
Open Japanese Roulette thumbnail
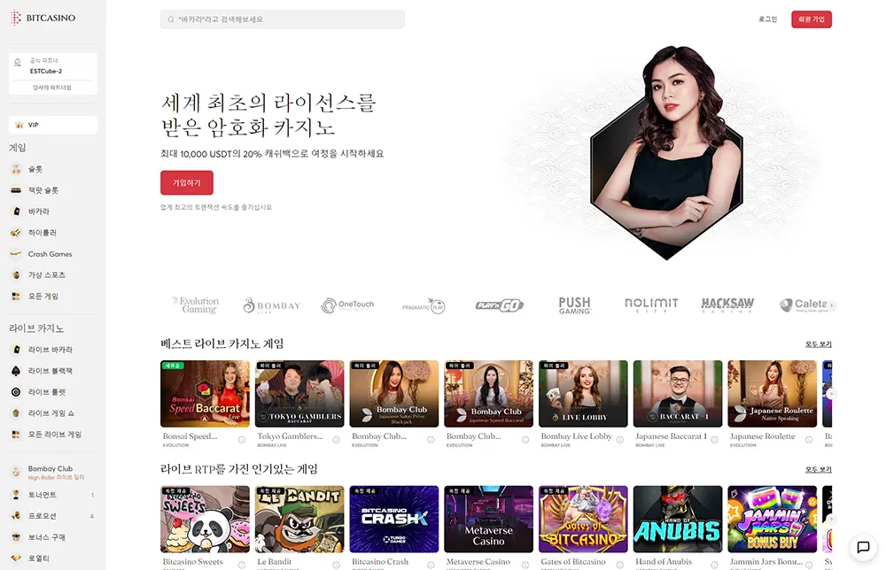point(773,393)
